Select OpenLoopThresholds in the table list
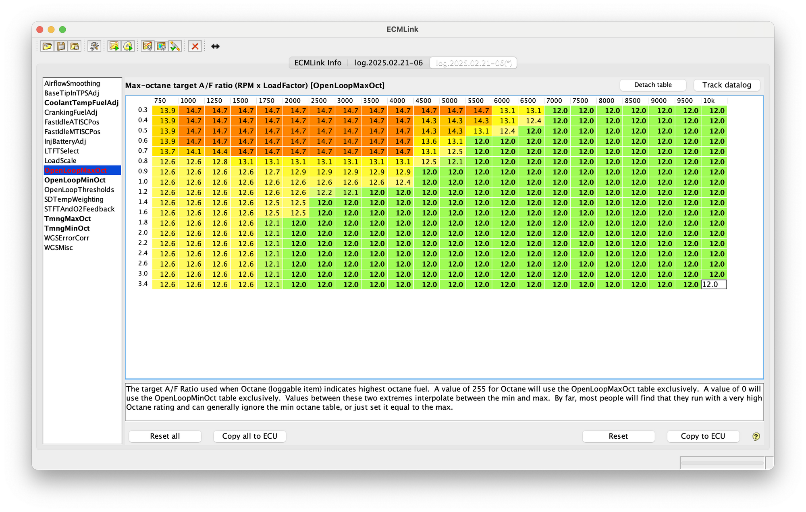The height and width of the screenshot is (512, 806). tap(82, 190)
